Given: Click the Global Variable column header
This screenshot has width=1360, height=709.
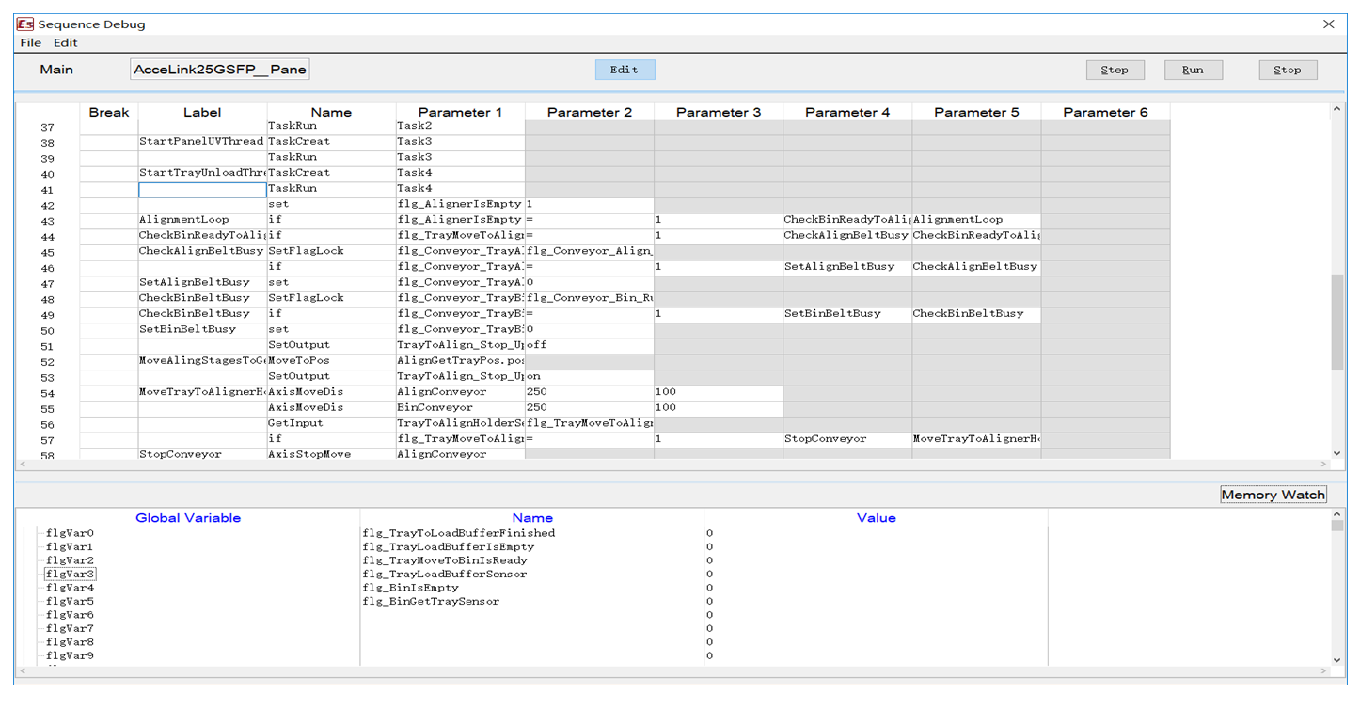Looking at the screenshot, I should [x=188, y=518].
